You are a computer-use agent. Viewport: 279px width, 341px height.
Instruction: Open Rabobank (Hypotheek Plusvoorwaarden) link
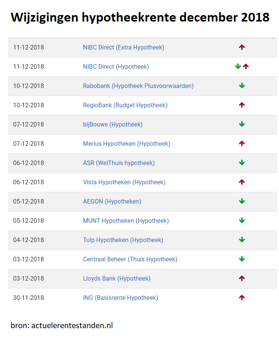(x=138, y=86)
